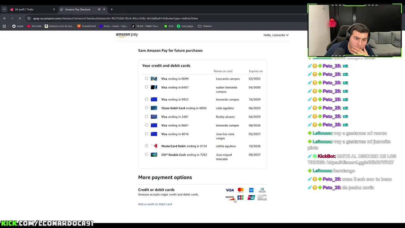Select the Visa ending in 8681 radio button
Screen dimensions: 405x228
(x=146, y=125)
